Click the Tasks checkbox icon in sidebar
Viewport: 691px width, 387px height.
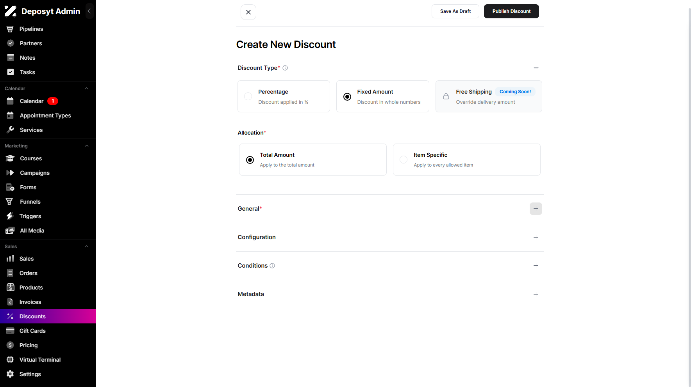(11, 72)
